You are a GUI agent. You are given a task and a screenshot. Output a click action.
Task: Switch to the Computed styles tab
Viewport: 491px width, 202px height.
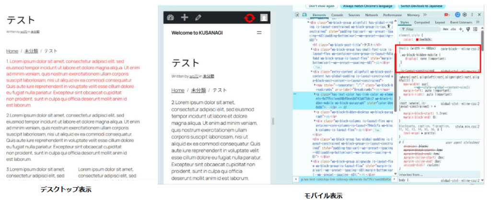click(422, 22)
